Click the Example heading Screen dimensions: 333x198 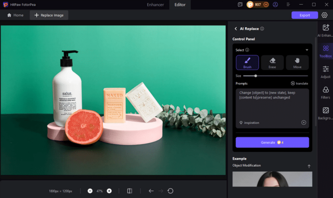tap(239, 159)
